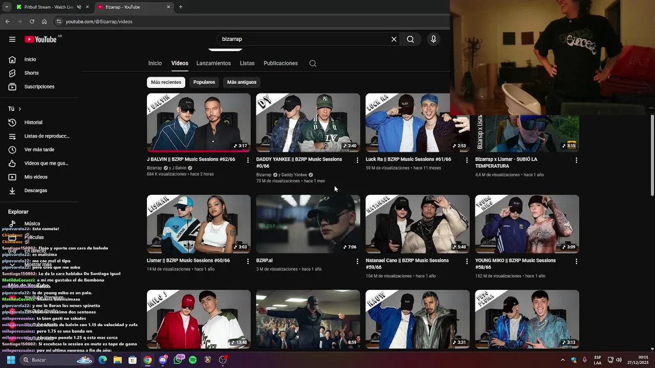Open the YouTube hamburger guide menu
655x368 pixels.
click(x=12, y=39)
